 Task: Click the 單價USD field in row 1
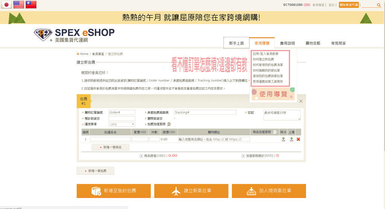click(140, 139)
